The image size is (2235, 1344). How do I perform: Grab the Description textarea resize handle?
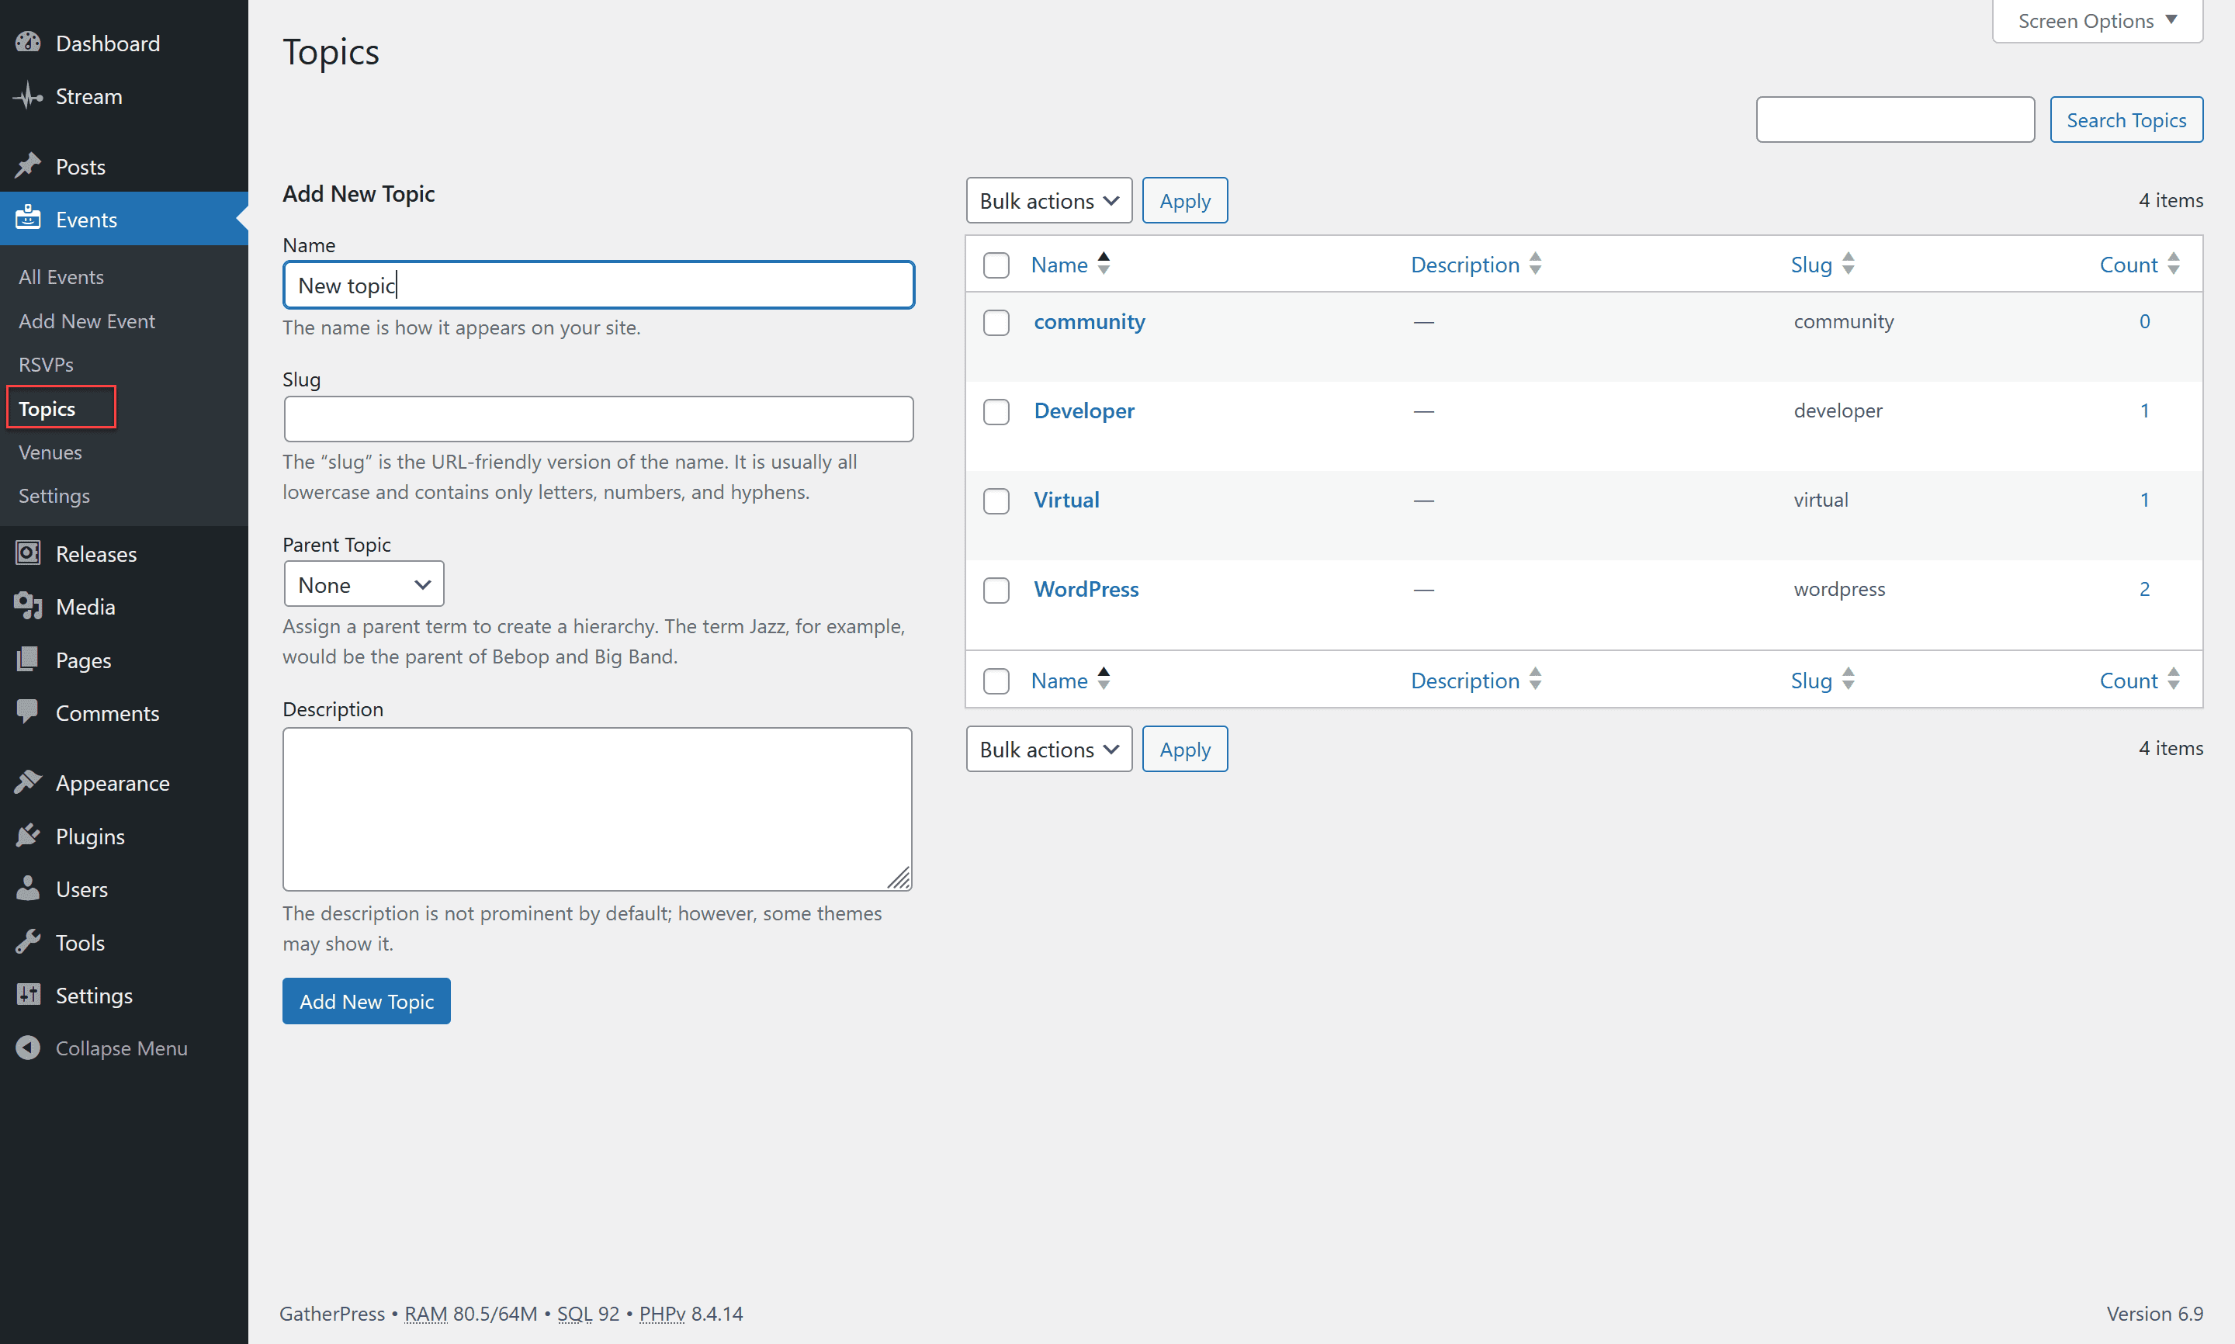(x=899, y=878)
